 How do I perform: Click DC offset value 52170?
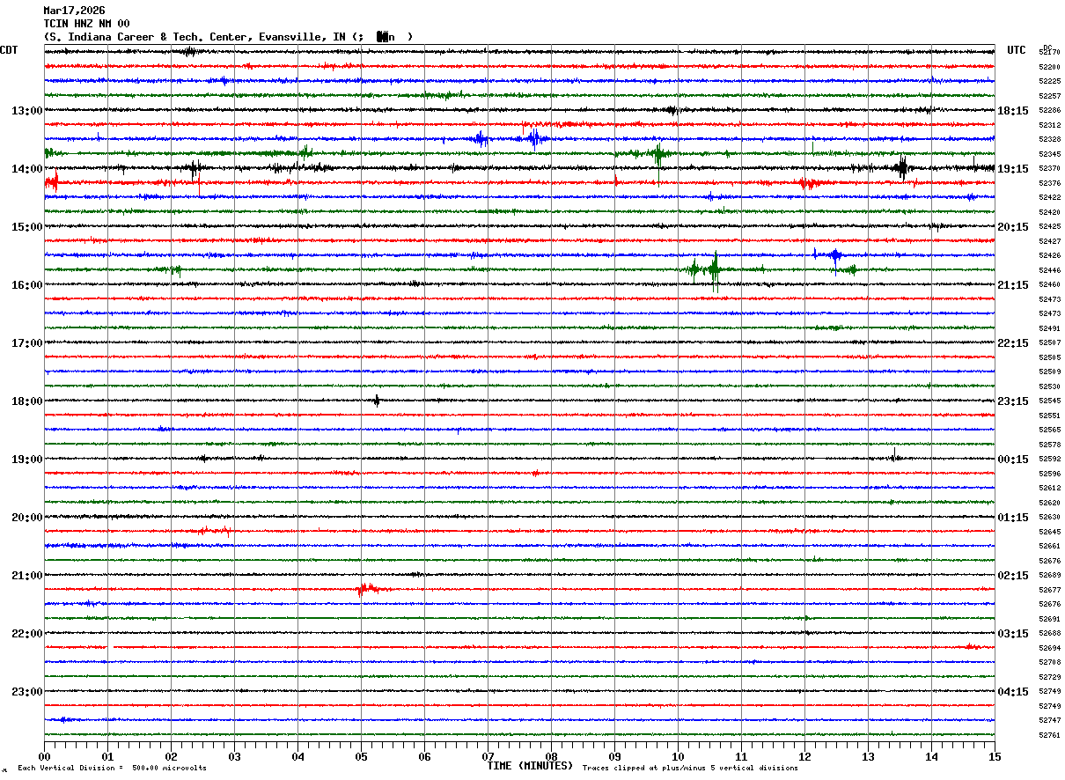(x=1049, y=53)
